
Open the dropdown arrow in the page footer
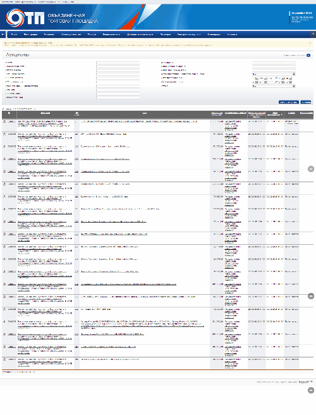[x=312, y=381]
